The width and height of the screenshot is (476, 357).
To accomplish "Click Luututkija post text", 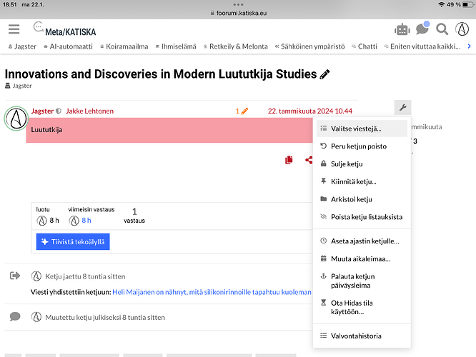I will [x=46, y=130].
